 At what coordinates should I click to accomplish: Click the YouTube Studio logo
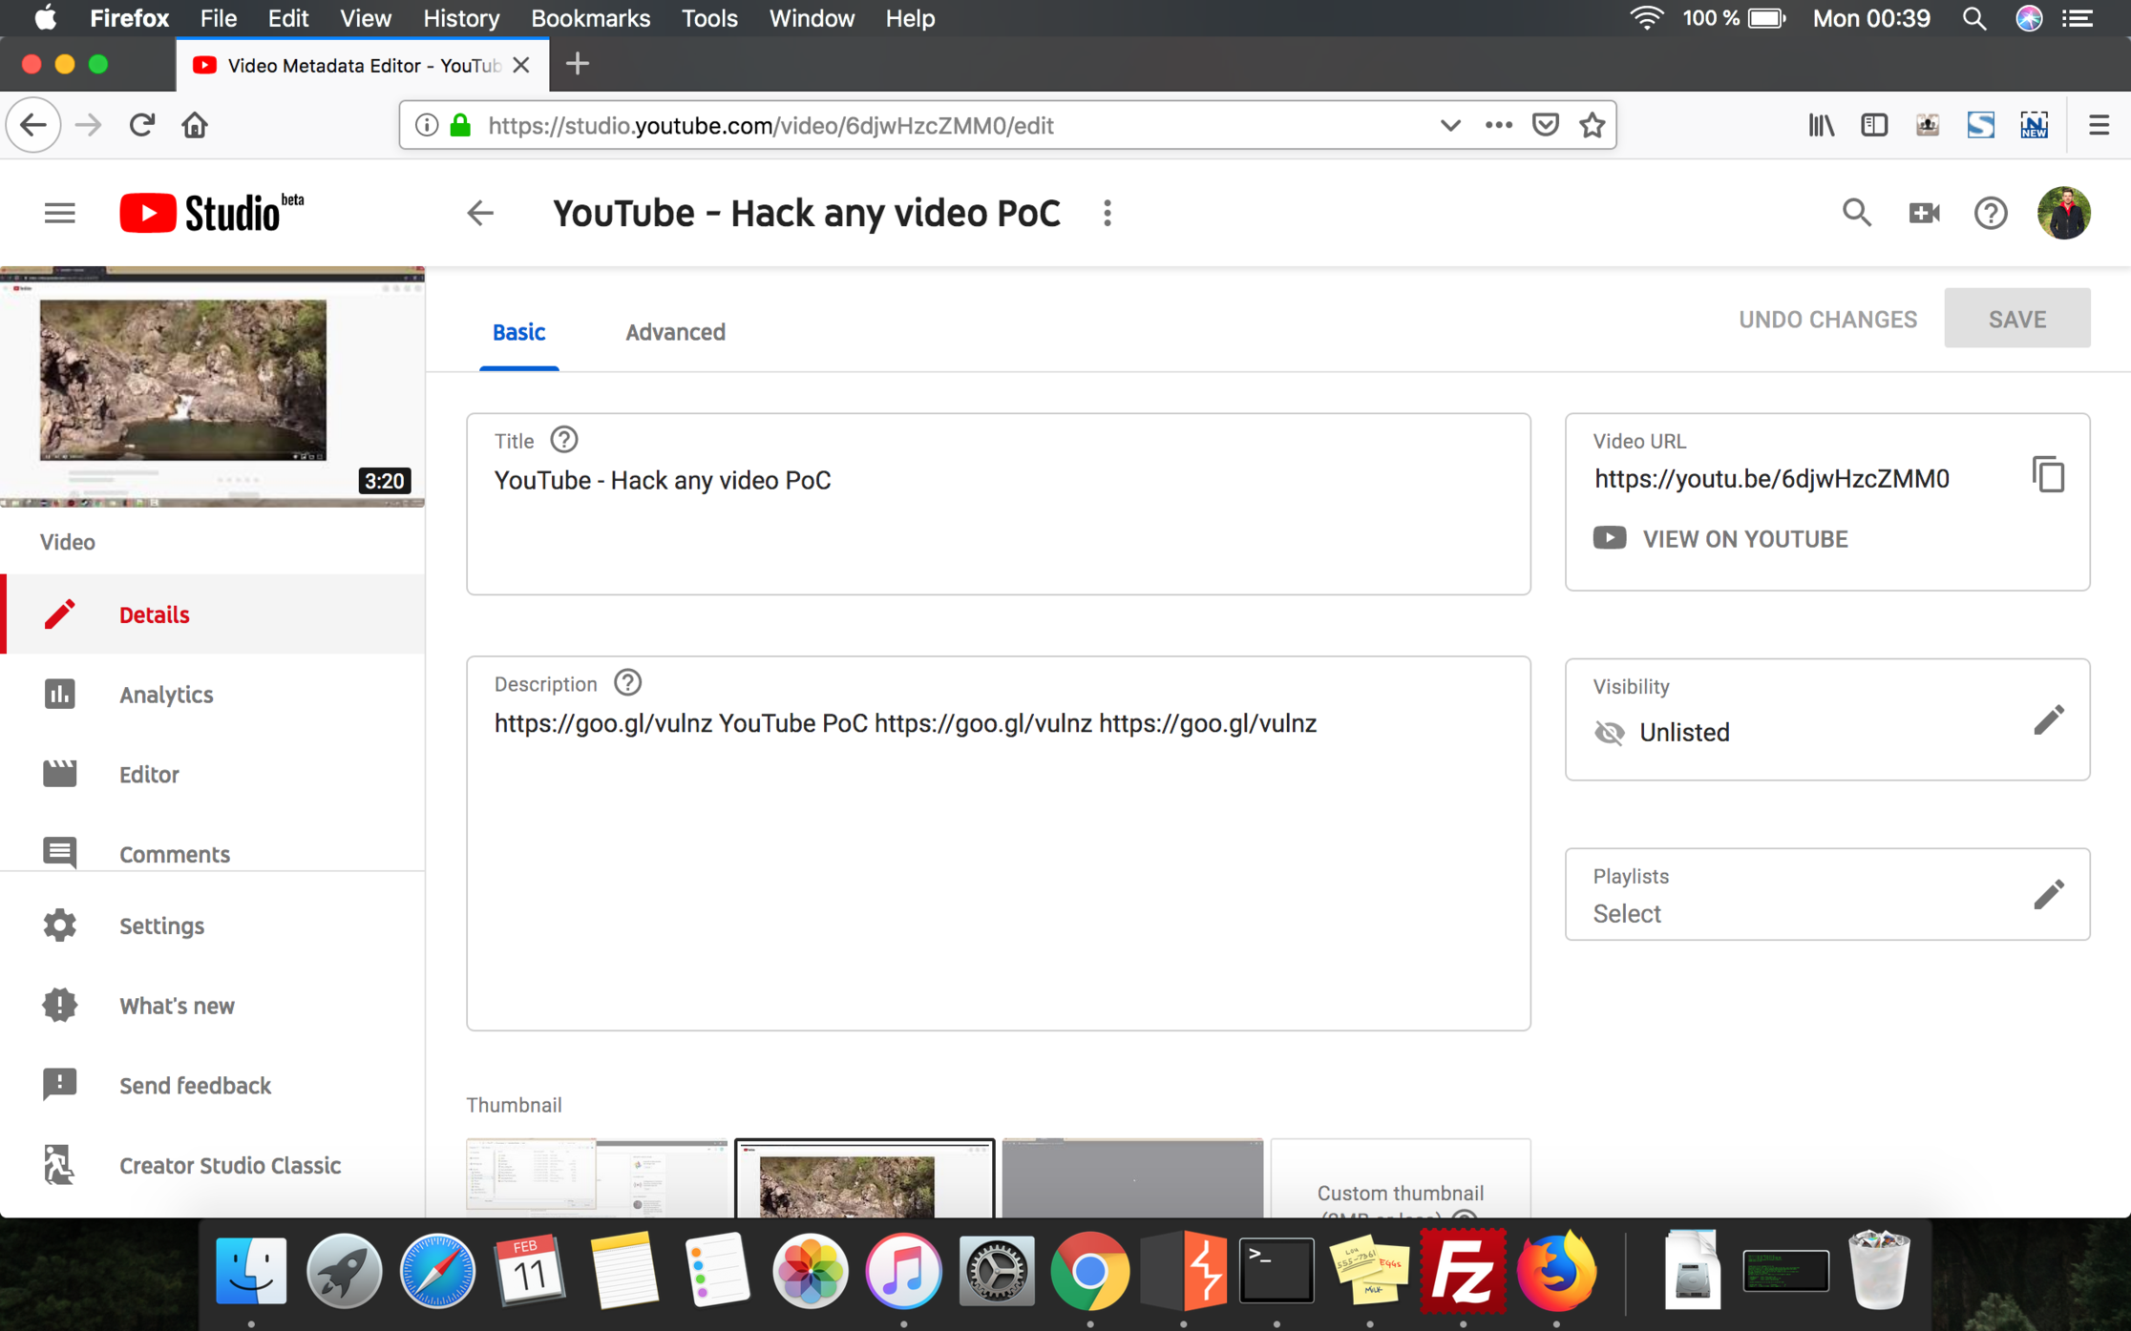pyautogui.click(x=212, y=212)
